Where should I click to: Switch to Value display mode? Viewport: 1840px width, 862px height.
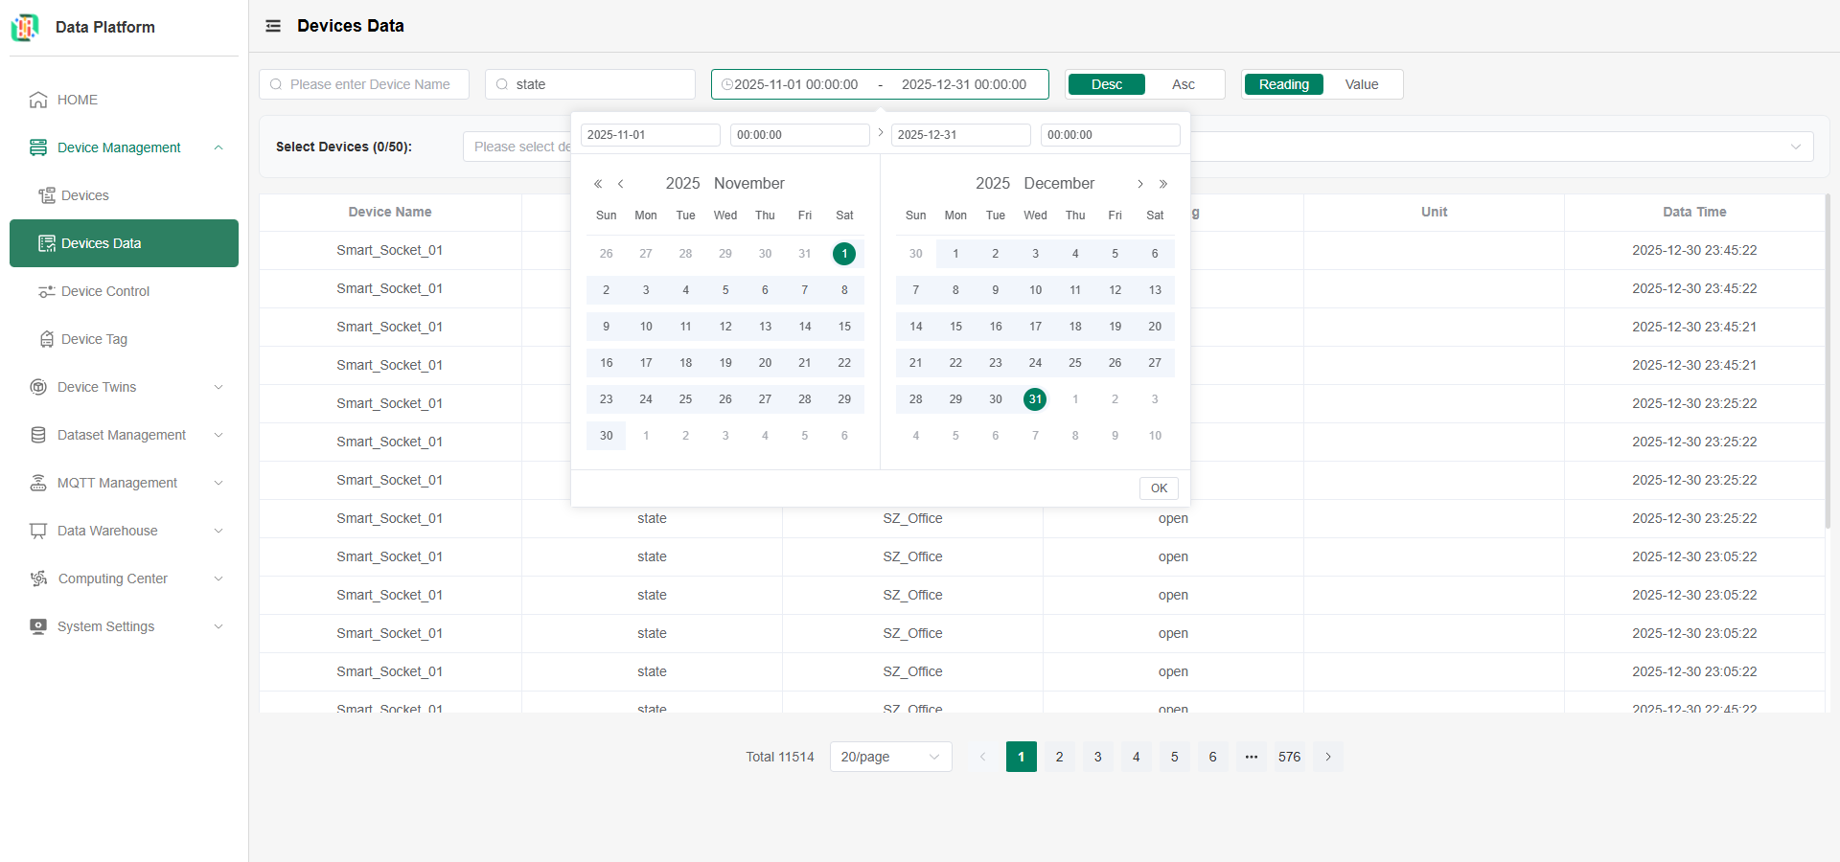1361,84
